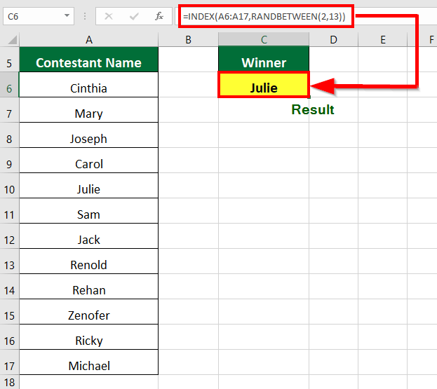Click the Enter checkmark formula bar icon
437x389 pixels.
[133, 15]
